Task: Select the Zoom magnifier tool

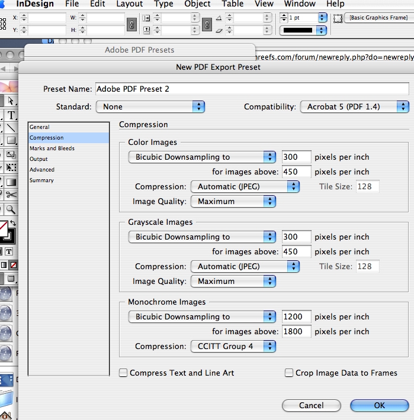Action: (11, 209)
